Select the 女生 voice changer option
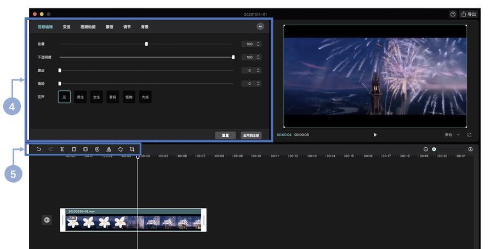The height and width of the screenshot is (249, 496). pos(96,97)
